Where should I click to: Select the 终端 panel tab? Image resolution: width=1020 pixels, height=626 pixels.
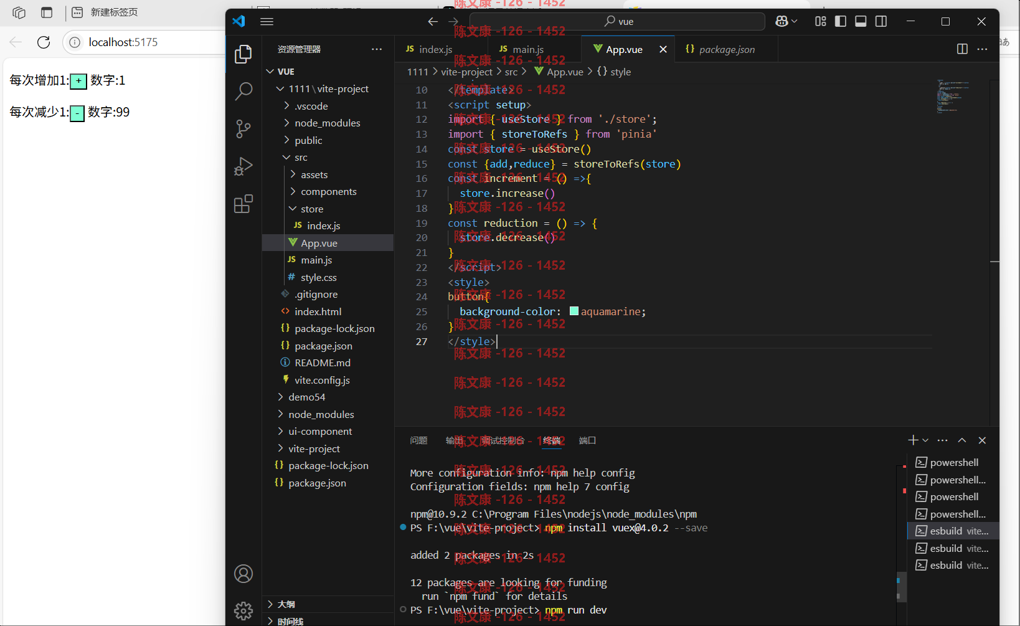(x=552, y=440)
